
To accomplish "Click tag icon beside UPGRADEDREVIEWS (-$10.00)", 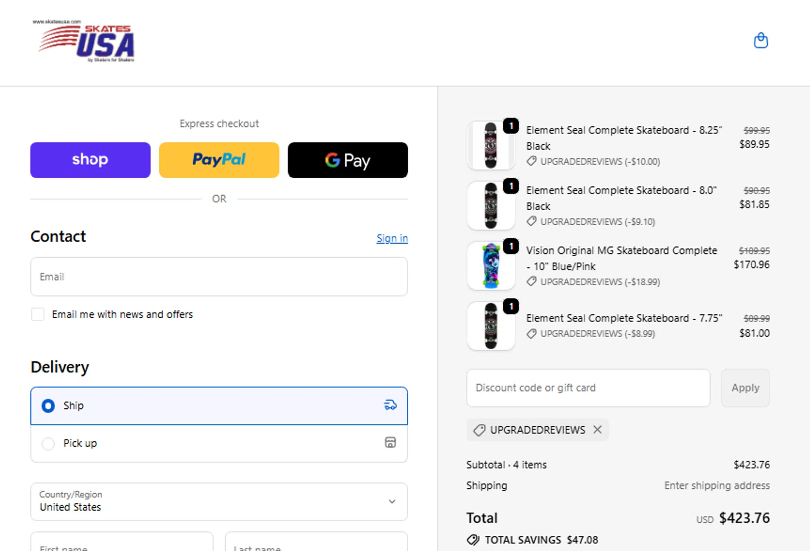I will [532, 161].
